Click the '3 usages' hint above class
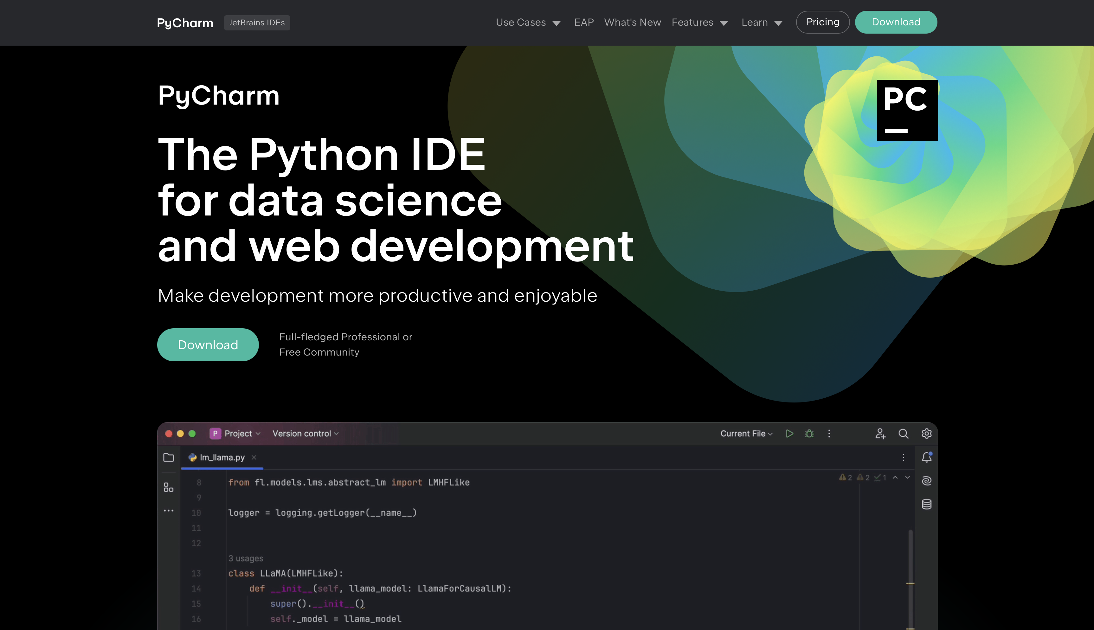1094x630 pixels. [x=246, y=558]
